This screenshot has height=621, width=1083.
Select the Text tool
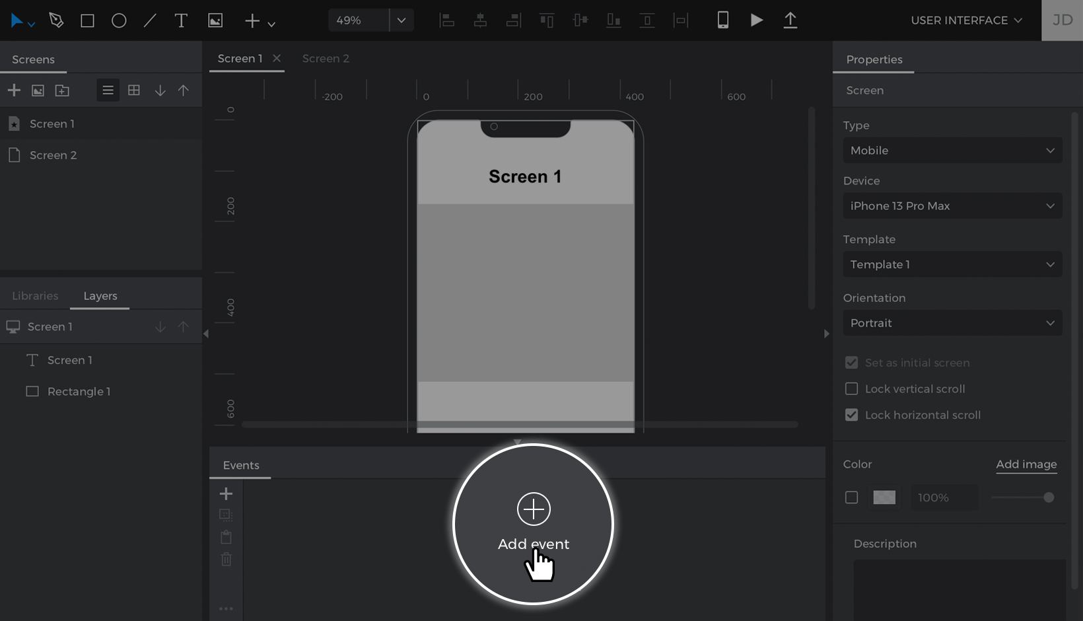pos(181,20)
